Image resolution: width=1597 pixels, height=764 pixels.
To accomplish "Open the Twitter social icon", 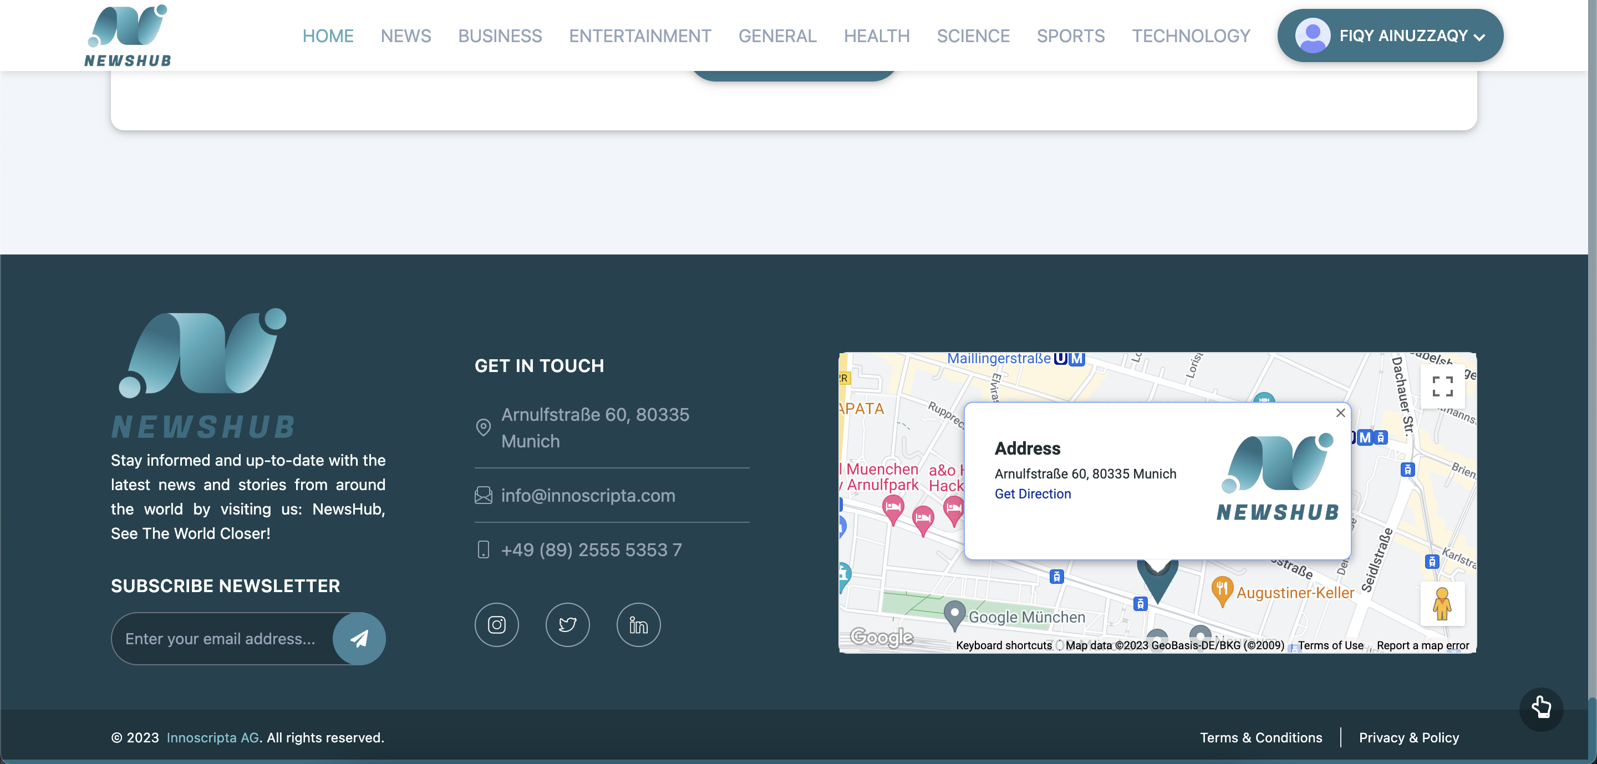I will click(567, 625).
